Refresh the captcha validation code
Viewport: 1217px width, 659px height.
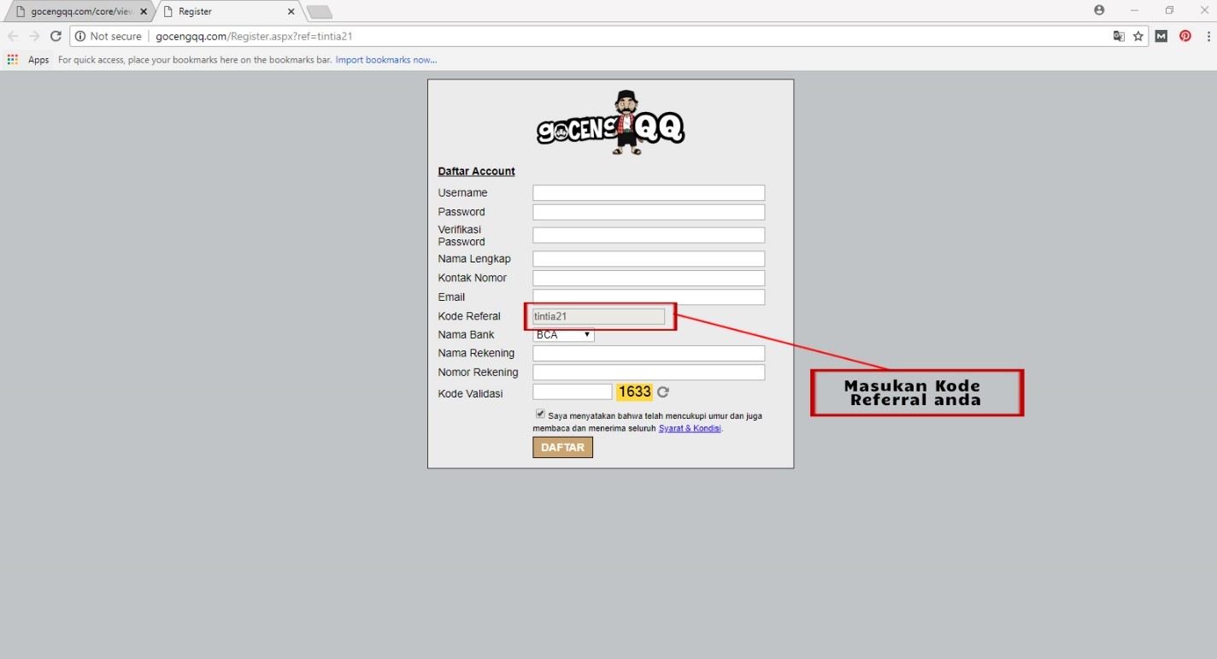tap(663, 392)
